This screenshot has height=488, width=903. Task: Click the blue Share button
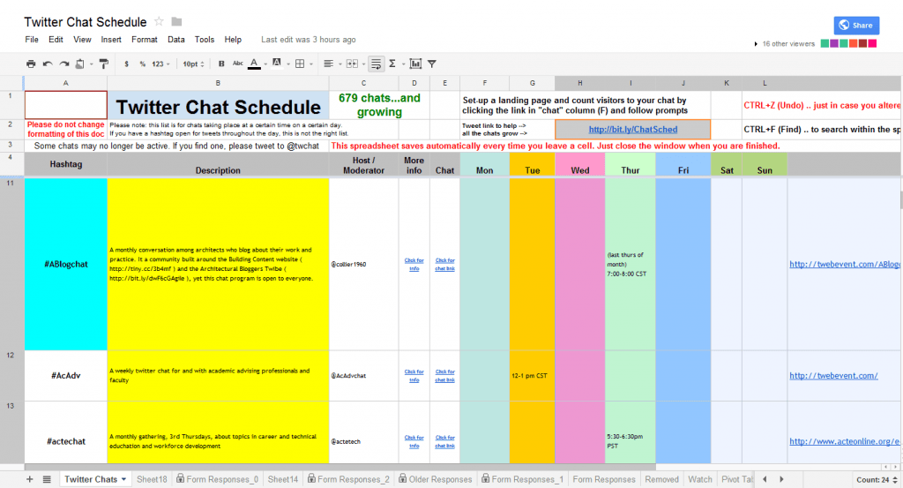[856, 25]
